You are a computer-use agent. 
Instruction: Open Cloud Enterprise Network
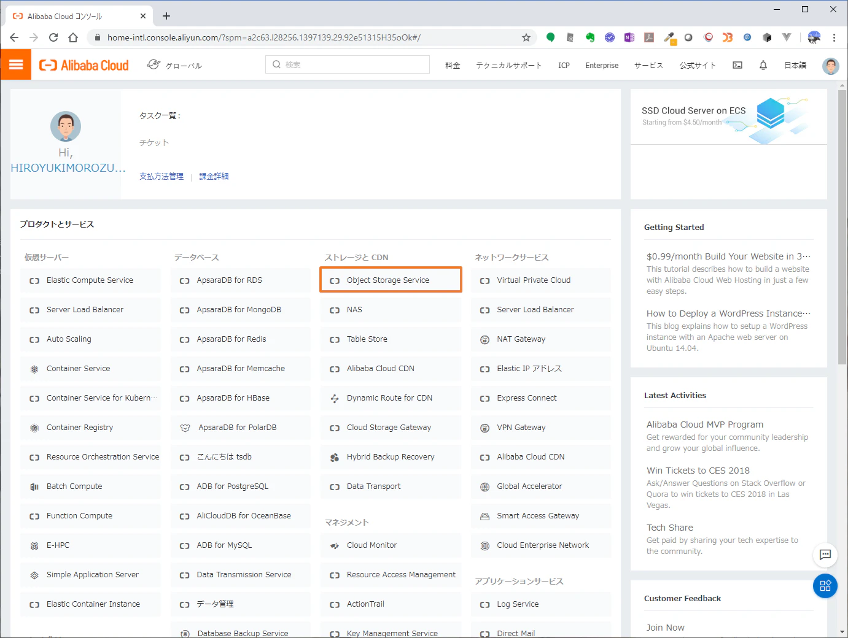(541, 545)
